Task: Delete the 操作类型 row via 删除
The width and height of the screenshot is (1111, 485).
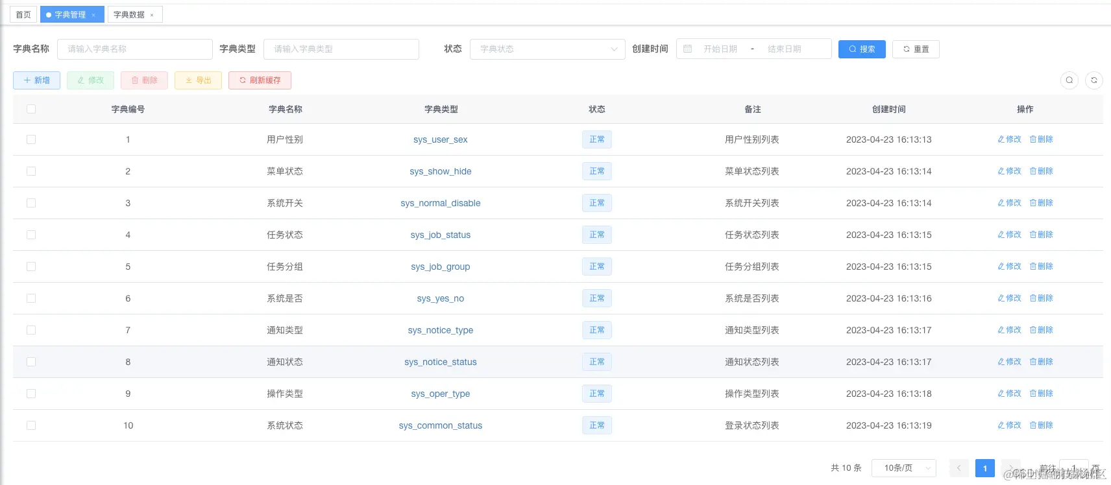Action: pyautogui.click(x=1042, y=394)
